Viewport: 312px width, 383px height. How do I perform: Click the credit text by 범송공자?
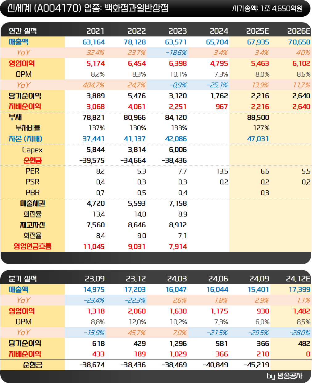point(285,376)
